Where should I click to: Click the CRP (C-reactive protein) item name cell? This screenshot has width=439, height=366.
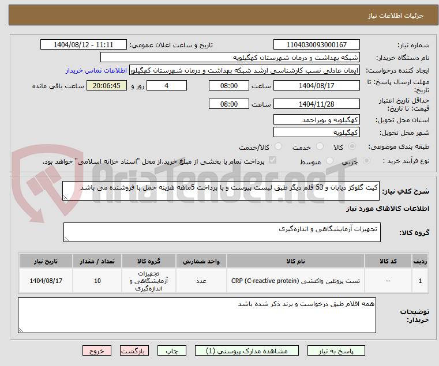tap(295, 281)
